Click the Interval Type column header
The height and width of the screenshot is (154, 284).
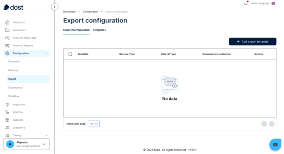(x=168, y=54)
